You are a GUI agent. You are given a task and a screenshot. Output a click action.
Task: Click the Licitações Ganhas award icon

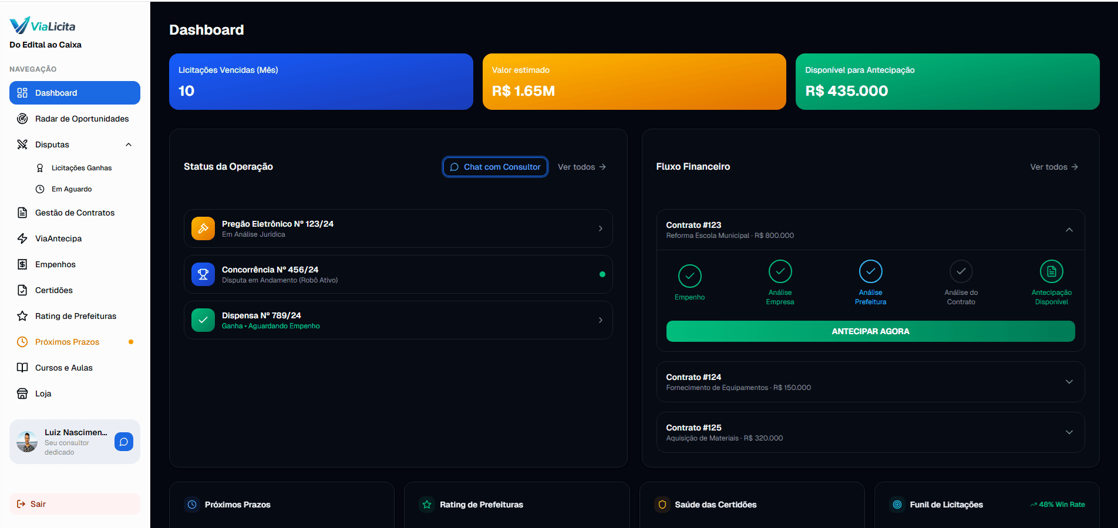coord(40,168)
